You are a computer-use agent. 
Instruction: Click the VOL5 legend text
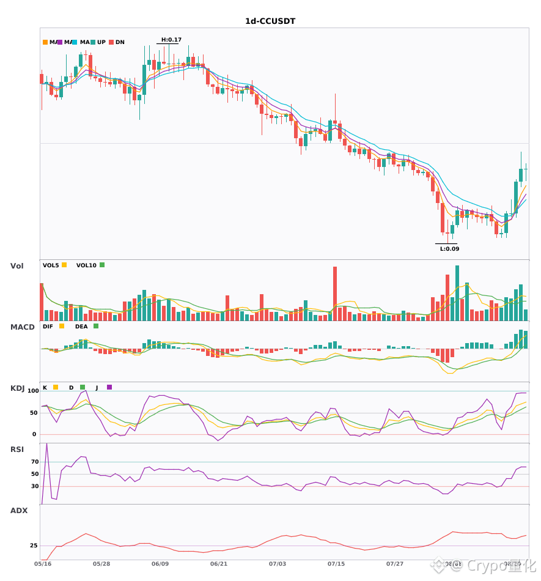(51, 265)
